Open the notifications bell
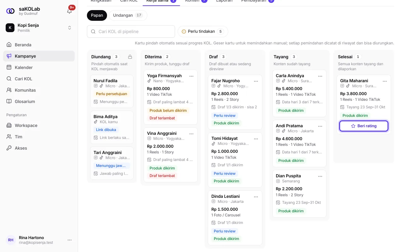403x252 pixels. point(70,11)
